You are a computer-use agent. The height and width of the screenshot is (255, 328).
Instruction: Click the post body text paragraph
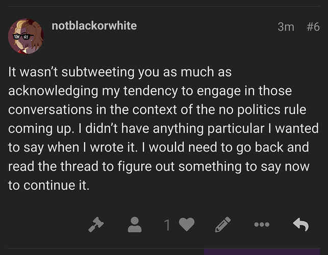point(163,128)
